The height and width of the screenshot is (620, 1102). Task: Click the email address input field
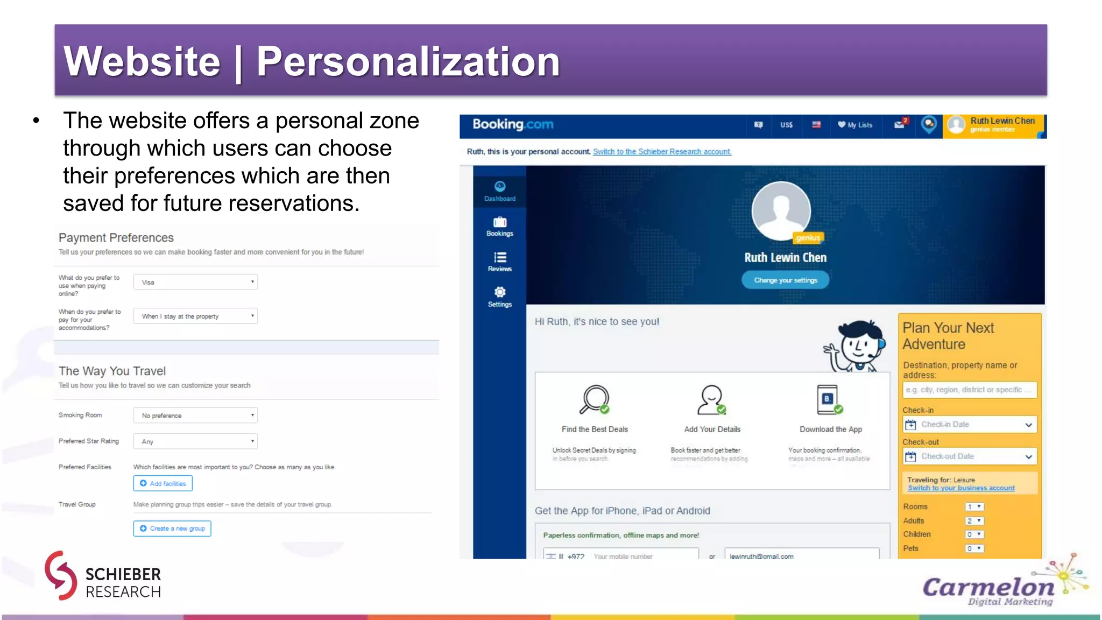tap(802, 554)
